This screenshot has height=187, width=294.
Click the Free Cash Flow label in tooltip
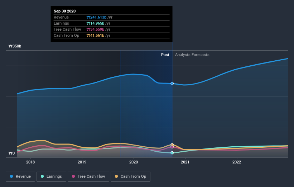coord(67,29)
